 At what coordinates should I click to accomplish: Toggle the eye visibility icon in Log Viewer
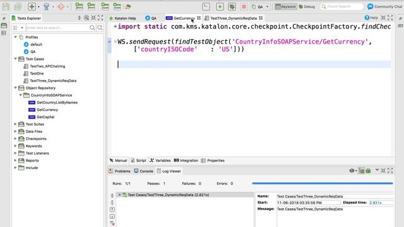352,171
